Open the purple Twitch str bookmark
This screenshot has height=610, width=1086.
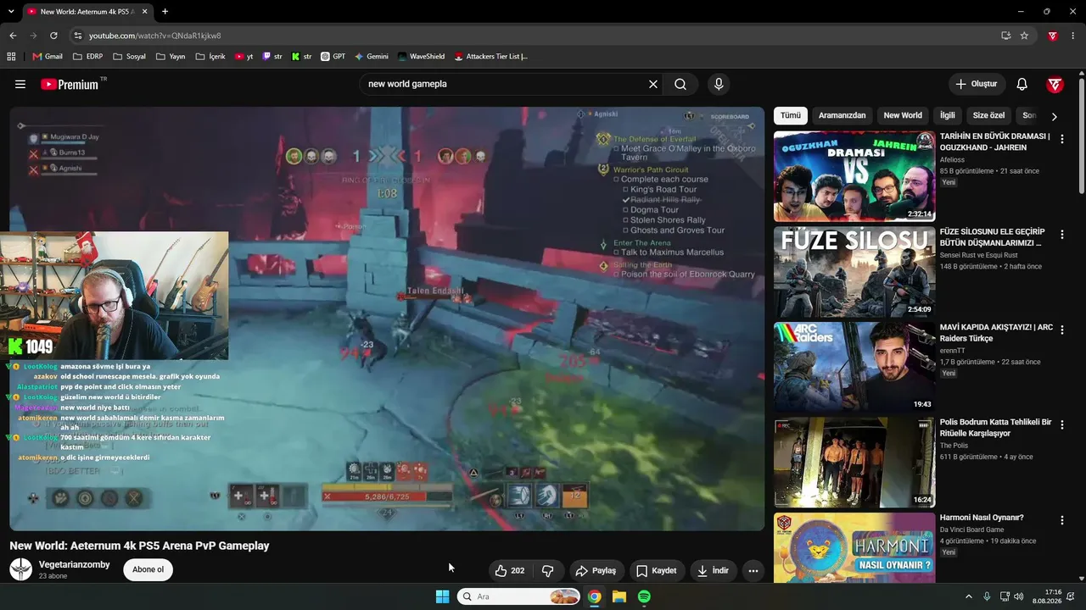(x=272, y=57)
